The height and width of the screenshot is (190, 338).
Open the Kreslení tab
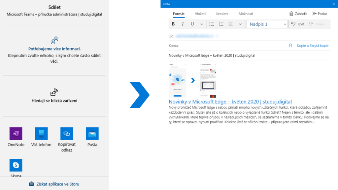222,14
